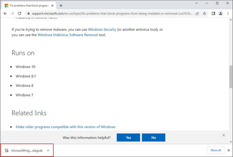
Task: Bookmark this page with the star icon
Action: coord(204,14)
